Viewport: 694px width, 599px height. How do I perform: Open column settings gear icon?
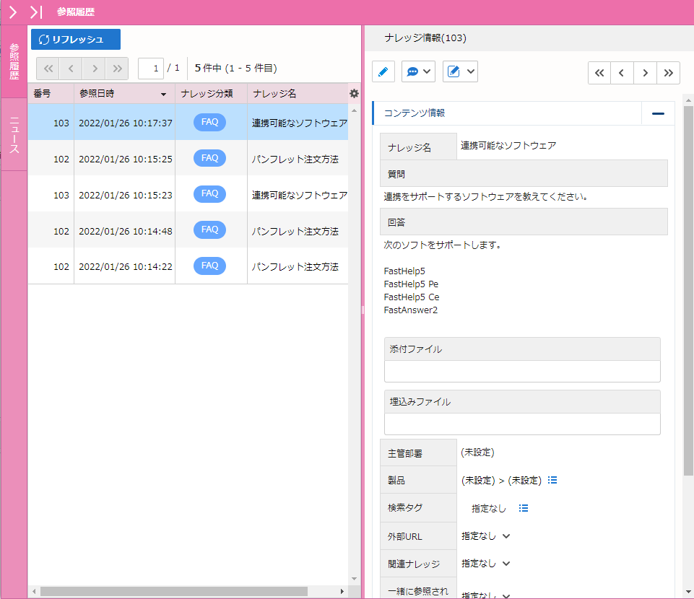click(354, 94)
